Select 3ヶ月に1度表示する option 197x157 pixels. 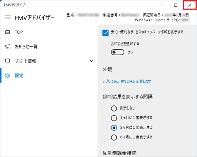pos(114,128)
